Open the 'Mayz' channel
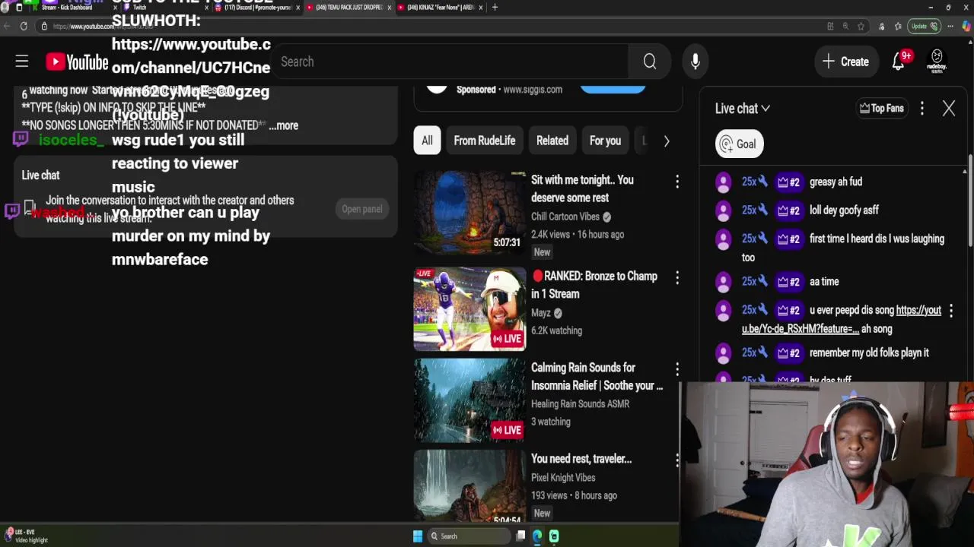This screenshot has width=974, height=547. pos(541,313)
